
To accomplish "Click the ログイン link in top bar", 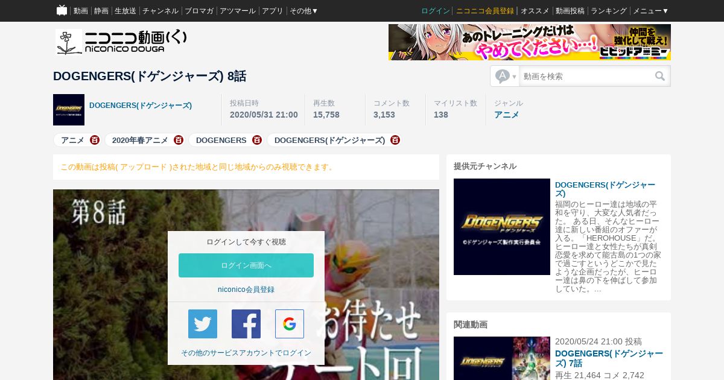I will tap(436, 11).
